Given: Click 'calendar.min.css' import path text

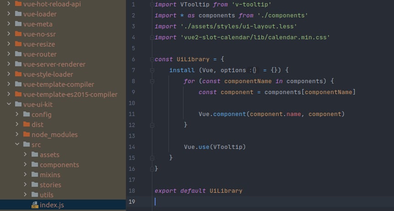Looking at the screenshot, I should click(x=297, y=37).
